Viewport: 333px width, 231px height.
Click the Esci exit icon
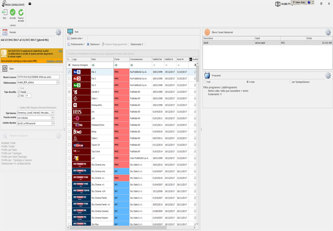click(5, 13)
